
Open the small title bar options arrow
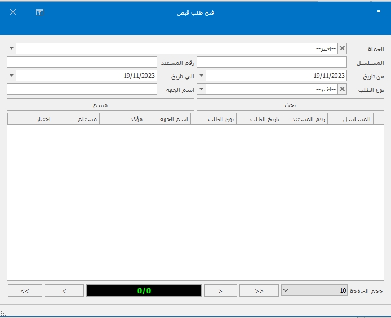pyautogui.click(x=379, y=11)
